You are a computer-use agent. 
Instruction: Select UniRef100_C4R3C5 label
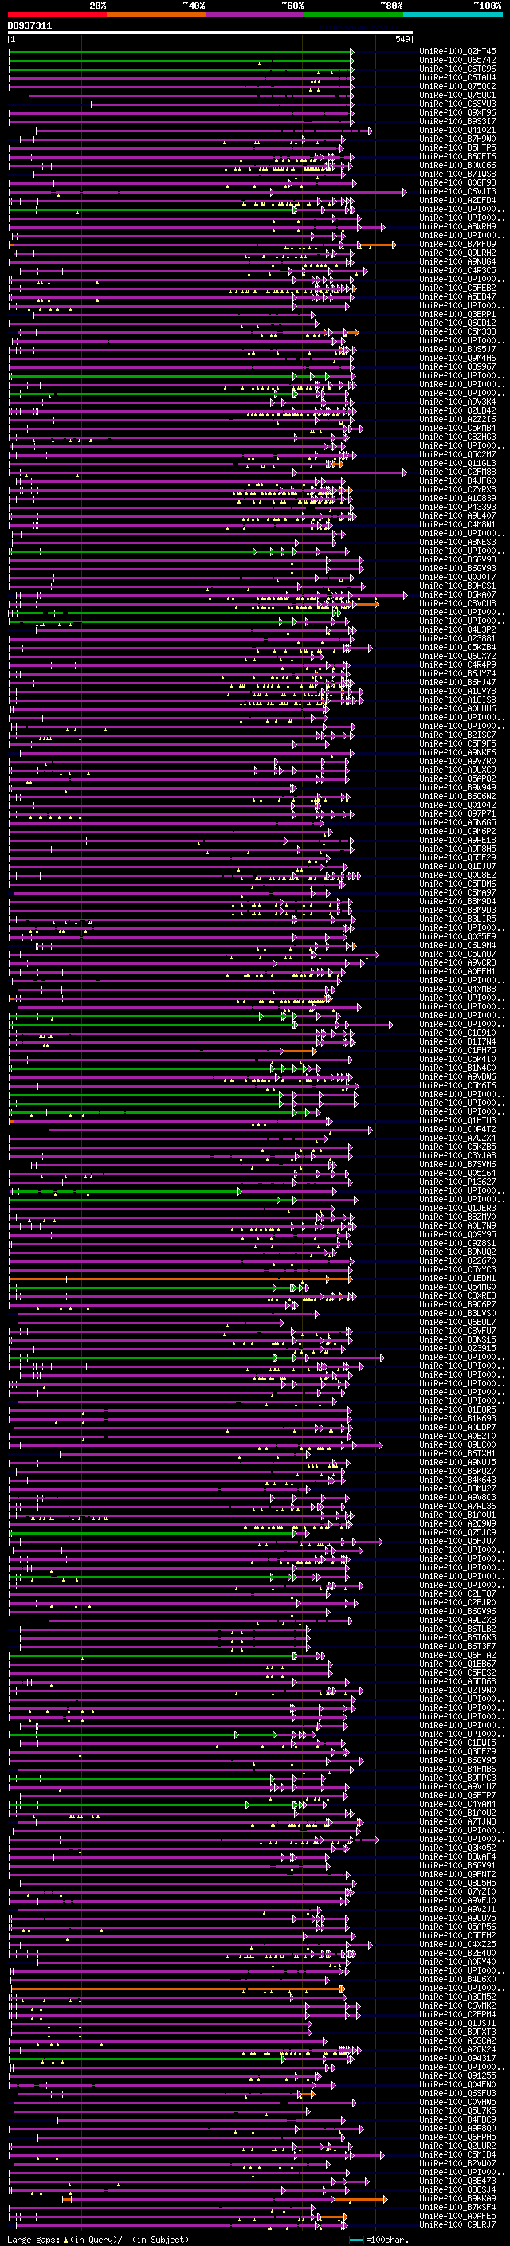tap(457, 270)
